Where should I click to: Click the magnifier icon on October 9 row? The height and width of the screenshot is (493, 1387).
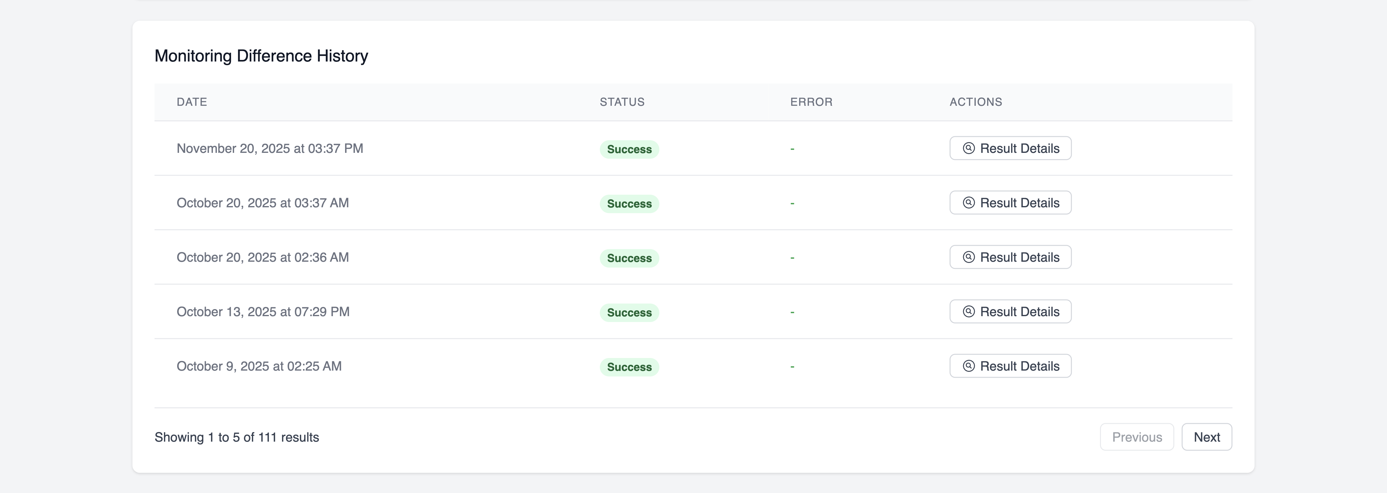click(969, 366)
